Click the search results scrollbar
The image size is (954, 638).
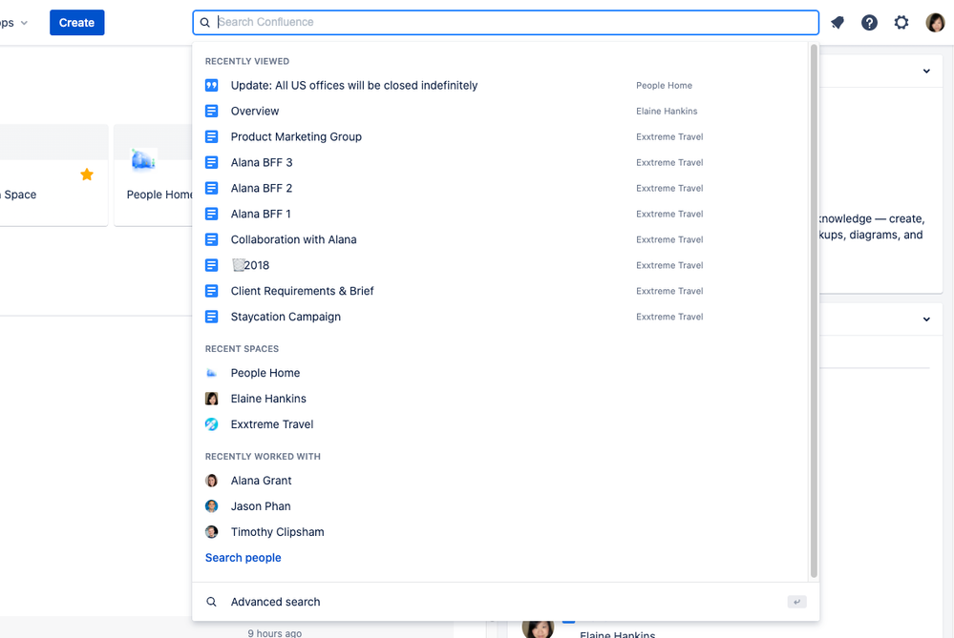[814, 286]
